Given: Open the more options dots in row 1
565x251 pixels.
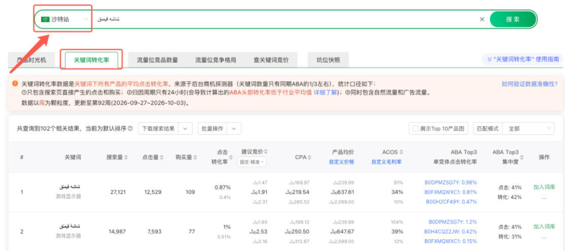Looking at the screenshot, I should click(x=544, y=197).
